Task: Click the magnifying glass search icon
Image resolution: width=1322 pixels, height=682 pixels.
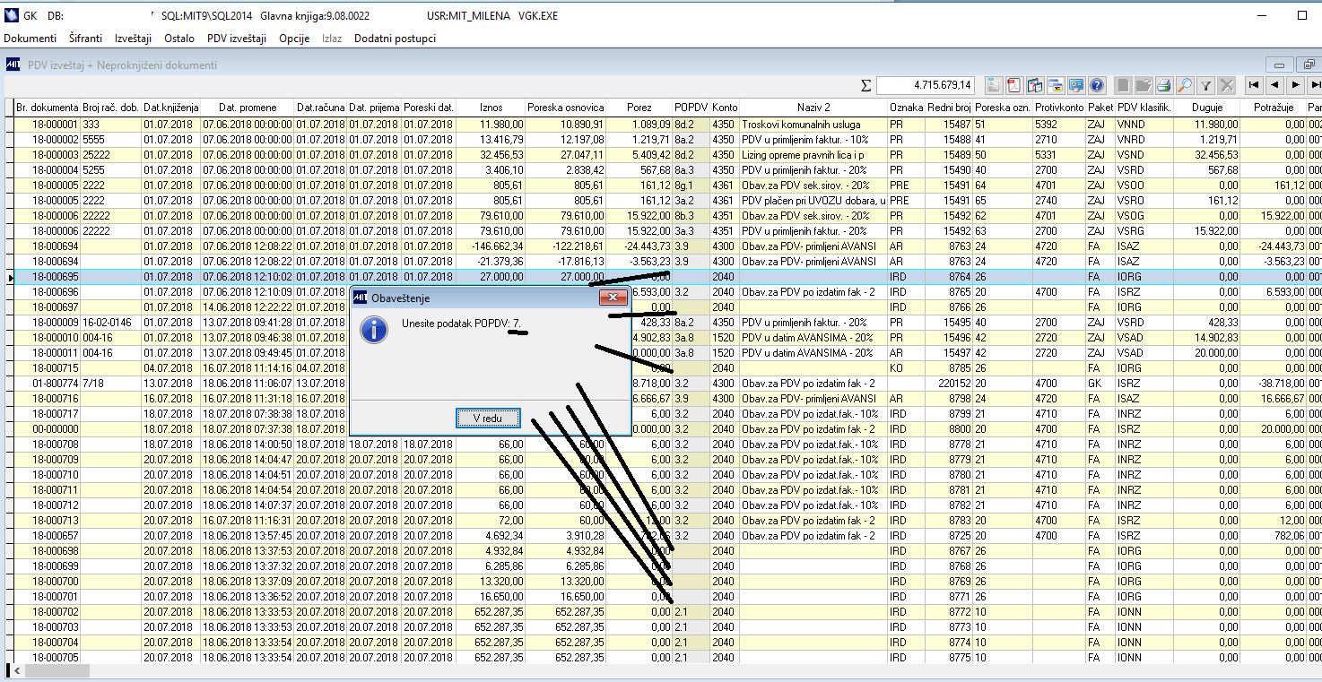Action: click(1185, 85)
